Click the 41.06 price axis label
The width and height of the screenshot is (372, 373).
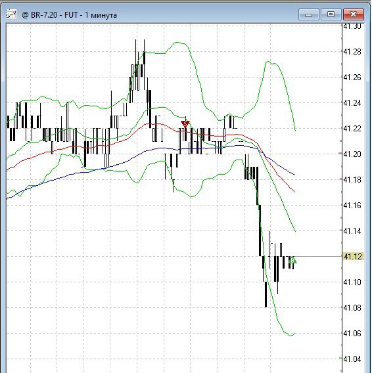(352, 334)
